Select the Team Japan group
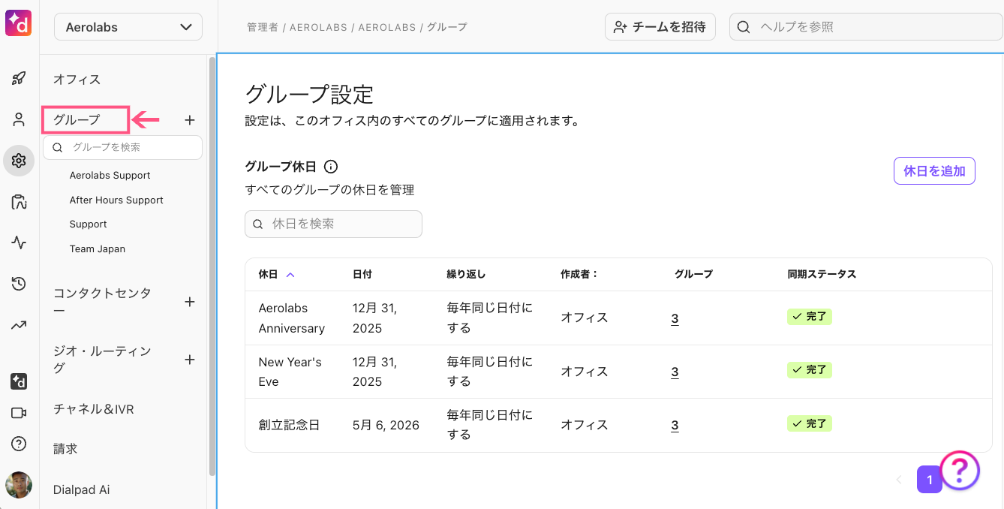Image resolution: width=1004 pixels, height=509 pixels. 98,248
